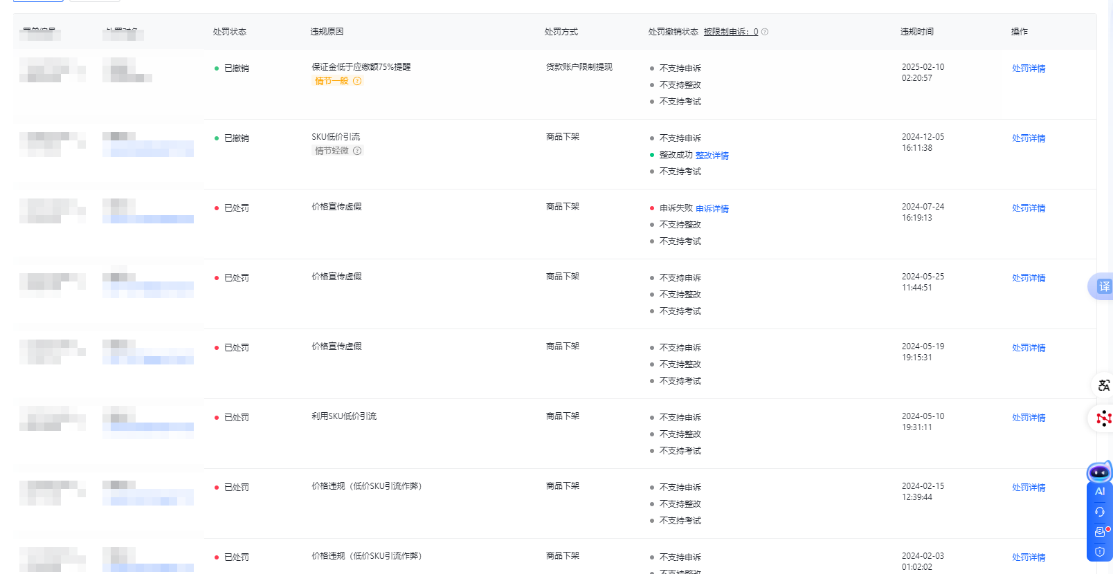The width and height of the screenshot is (1113, 574).
Task: Open the message inbox with red dot
Action: coord(1099,532)
